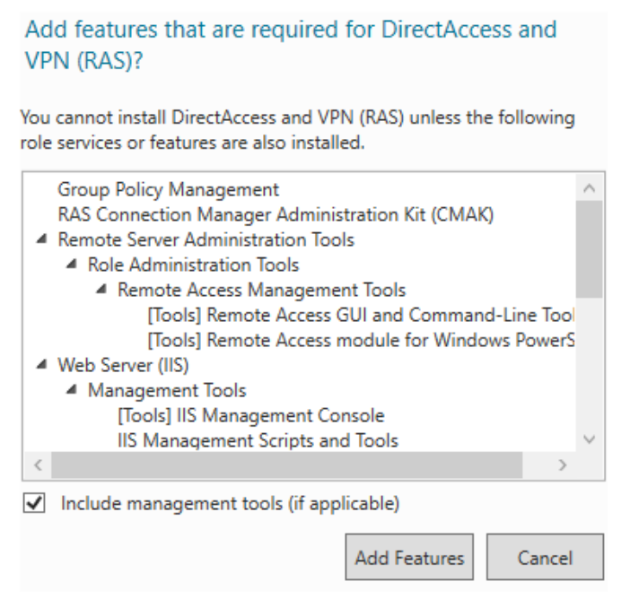630x599 pixels.
Task: Click the horizontal scrollbar left arrow
Action: (x=38, y=465)
